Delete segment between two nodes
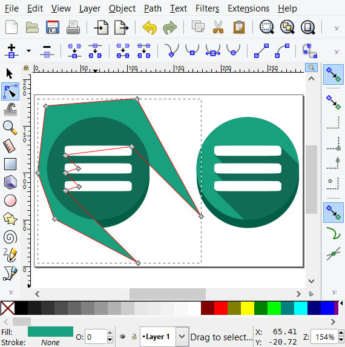 [144, 51]
